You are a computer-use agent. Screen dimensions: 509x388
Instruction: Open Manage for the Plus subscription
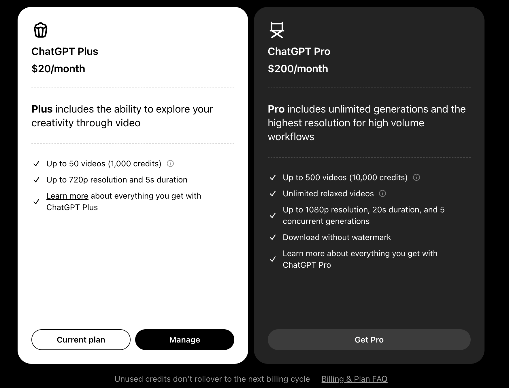185,340
